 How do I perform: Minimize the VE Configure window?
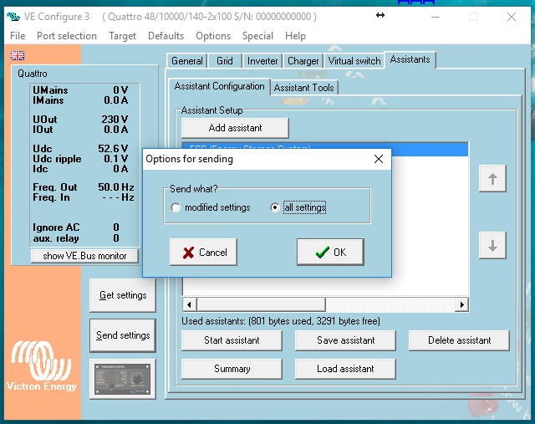point(436,17)
